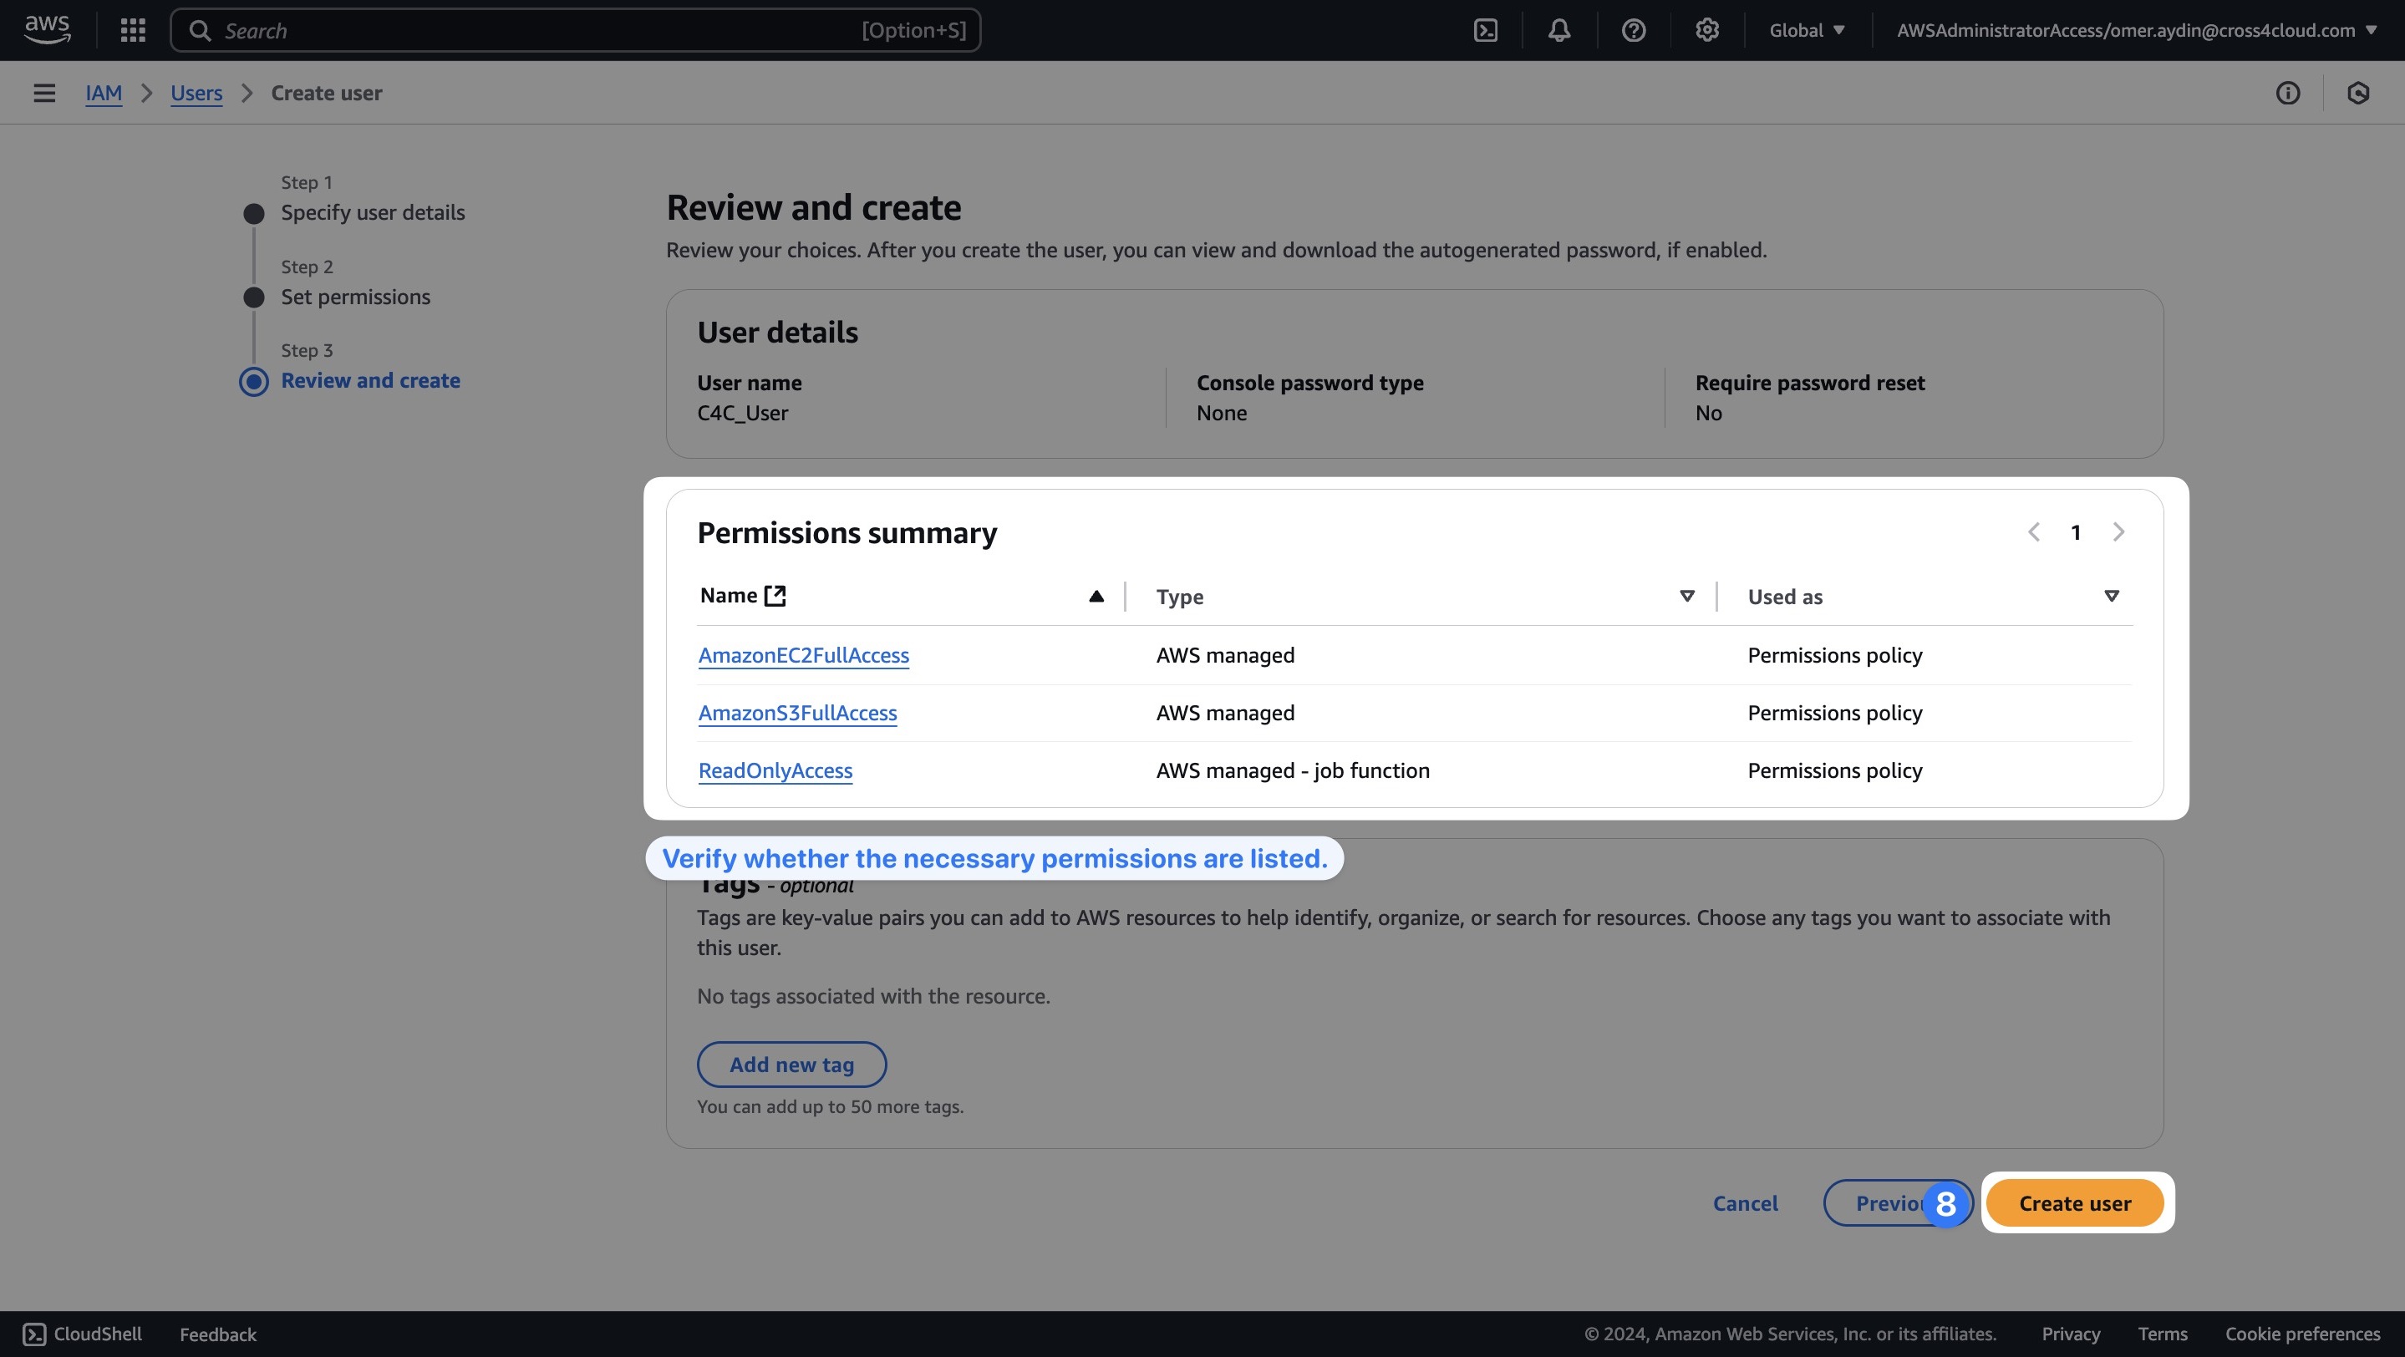Click the help question mark icon
The height and width of the screenshot is (1357, 2405).
[1632, 30]
